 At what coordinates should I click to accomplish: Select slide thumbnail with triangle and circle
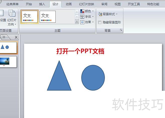8,48
